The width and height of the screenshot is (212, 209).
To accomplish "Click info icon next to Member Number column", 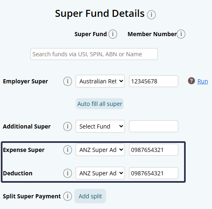I will [181, 34].
